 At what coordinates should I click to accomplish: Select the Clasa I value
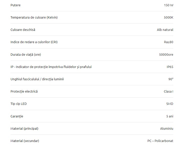pyautogui.click(x=168, y=92)
